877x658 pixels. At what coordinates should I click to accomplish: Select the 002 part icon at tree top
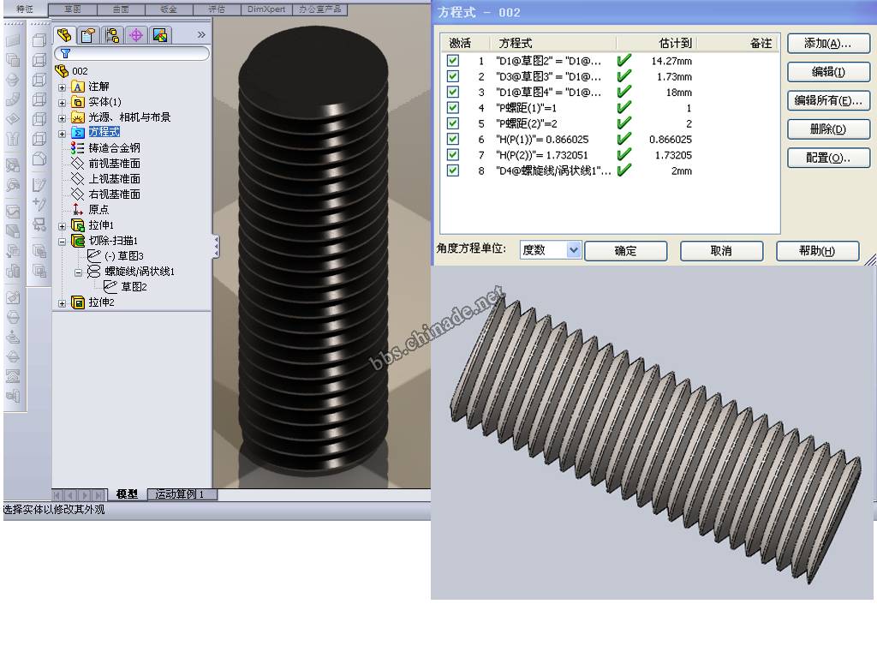pyautogui.click(x=62, y=71)
